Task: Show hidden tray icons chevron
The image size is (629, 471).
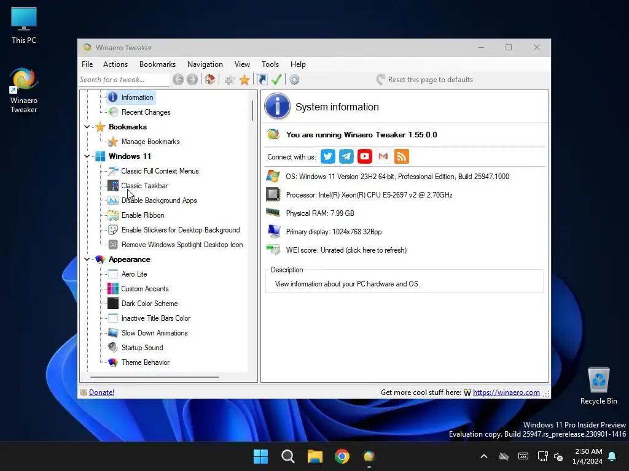Action: point(484,456)
